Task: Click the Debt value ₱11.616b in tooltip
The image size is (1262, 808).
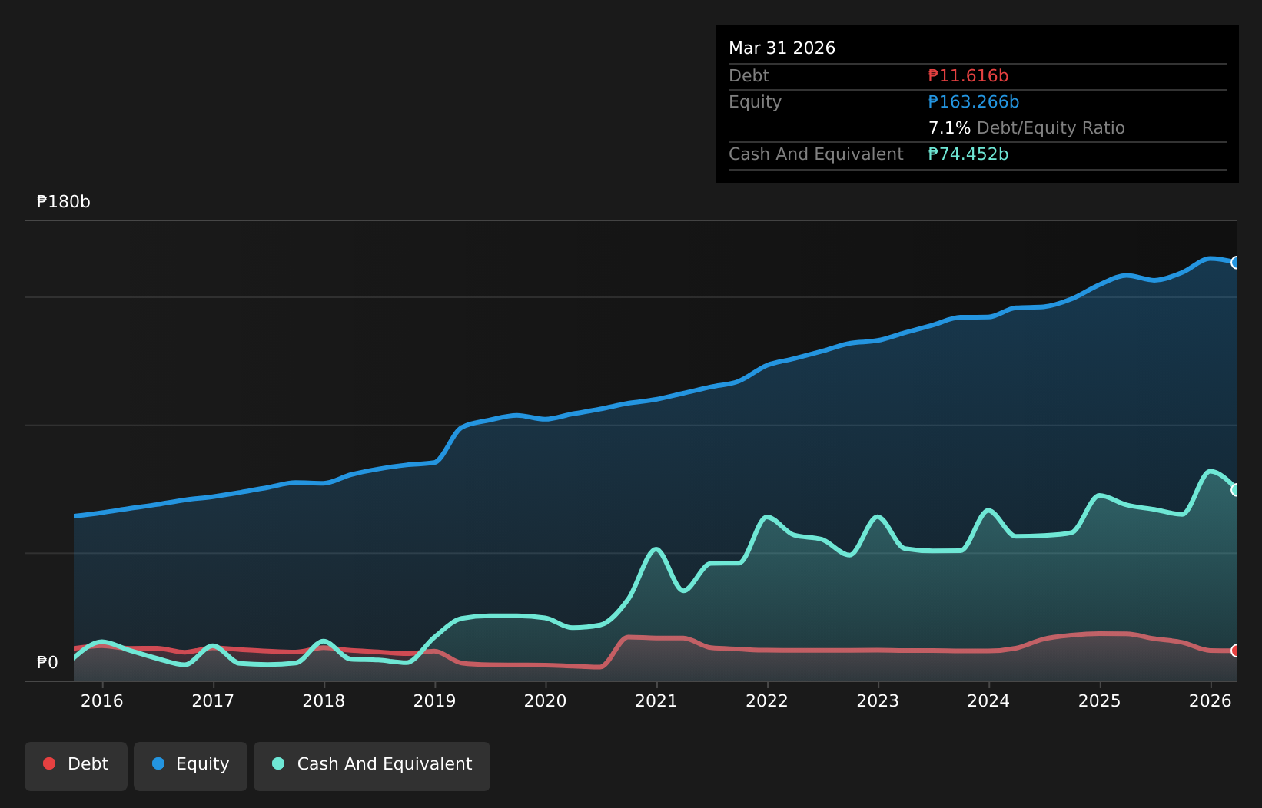Action: 968,76
